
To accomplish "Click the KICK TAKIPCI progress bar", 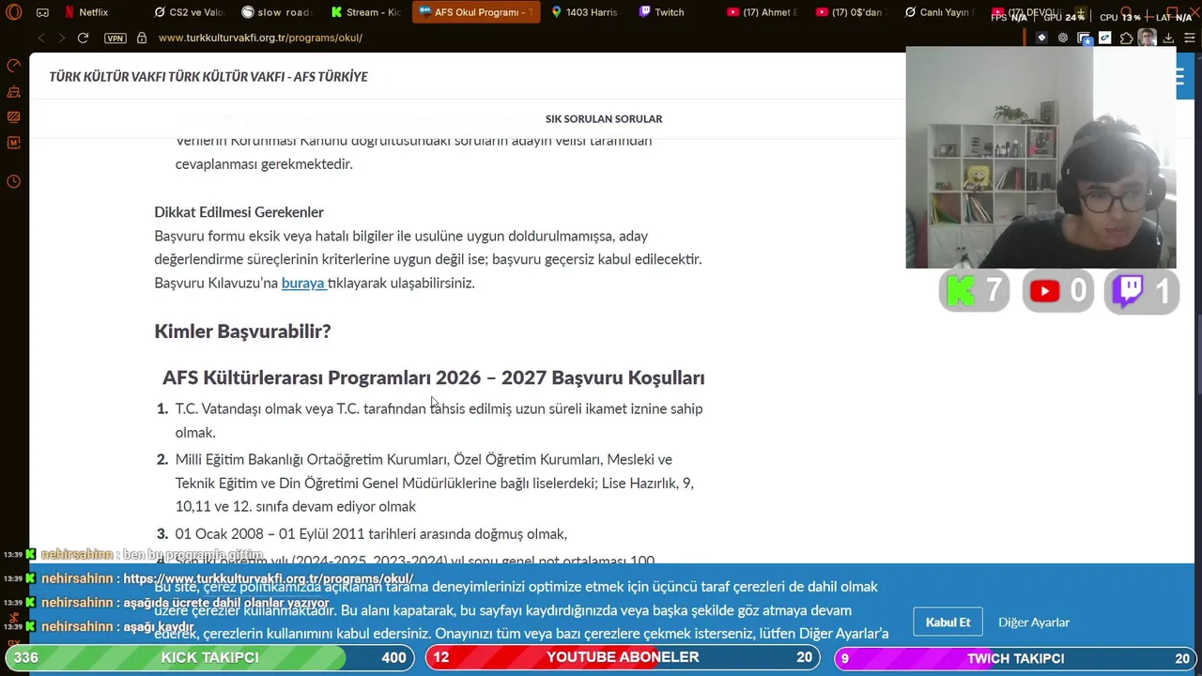I will click(x=210, y=658).
